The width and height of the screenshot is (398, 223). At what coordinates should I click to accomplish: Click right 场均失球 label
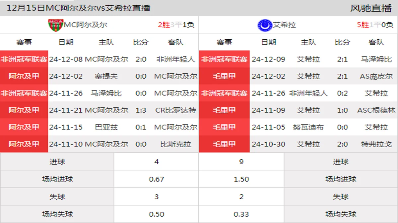(x=341, y=214)
